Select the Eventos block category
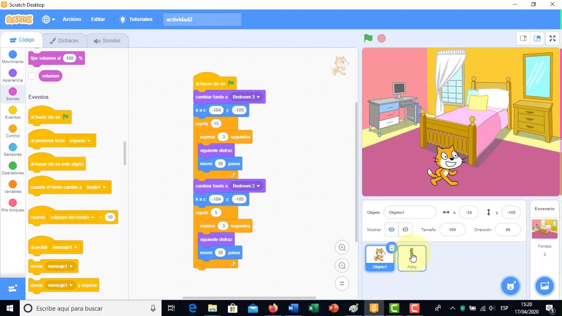This screenshot has height=316, width=562. tap(13, 113)
